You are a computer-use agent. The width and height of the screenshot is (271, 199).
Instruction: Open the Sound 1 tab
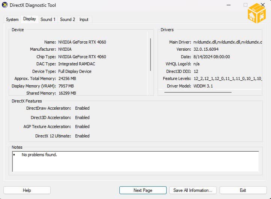(48, 20)
